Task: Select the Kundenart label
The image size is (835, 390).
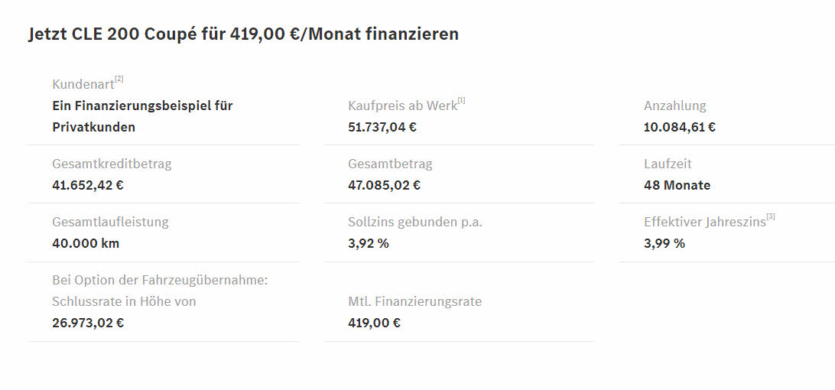Action: (83, 84)
